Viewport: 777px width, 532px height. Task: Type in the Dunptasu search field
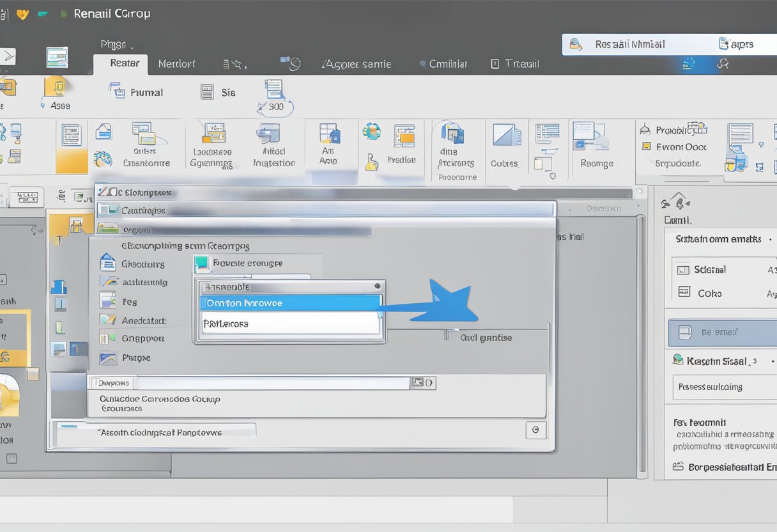256,382
